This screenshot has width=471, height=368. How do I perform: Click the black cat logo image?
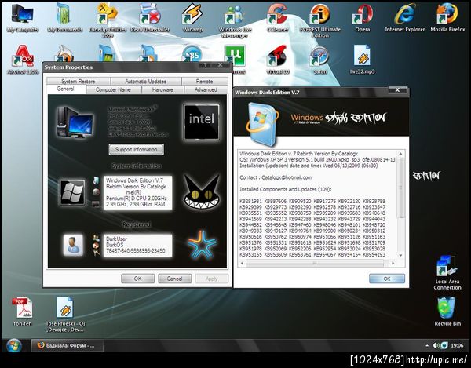202,192
